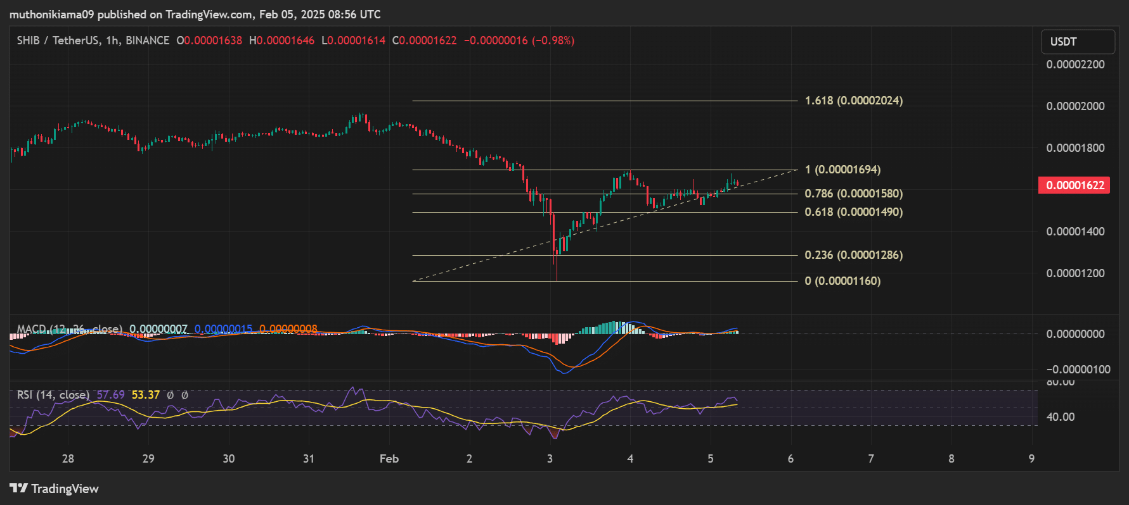Image resolution: width=1129 pixels, height=505 pixels.
Task: Click the 0.00002200 price axis value
Action: pyautogui.click(x=1076, y=65)
